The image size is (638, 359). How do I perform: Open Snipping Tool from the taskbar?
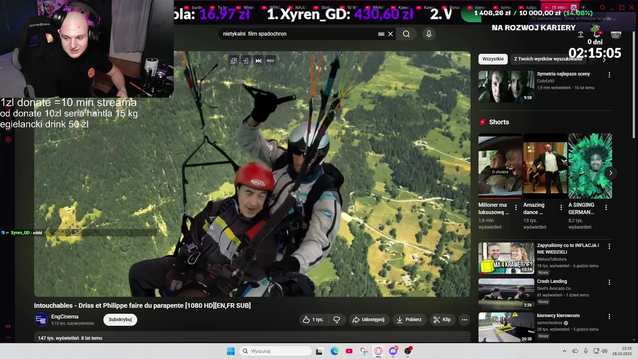(x=364, y=351)
